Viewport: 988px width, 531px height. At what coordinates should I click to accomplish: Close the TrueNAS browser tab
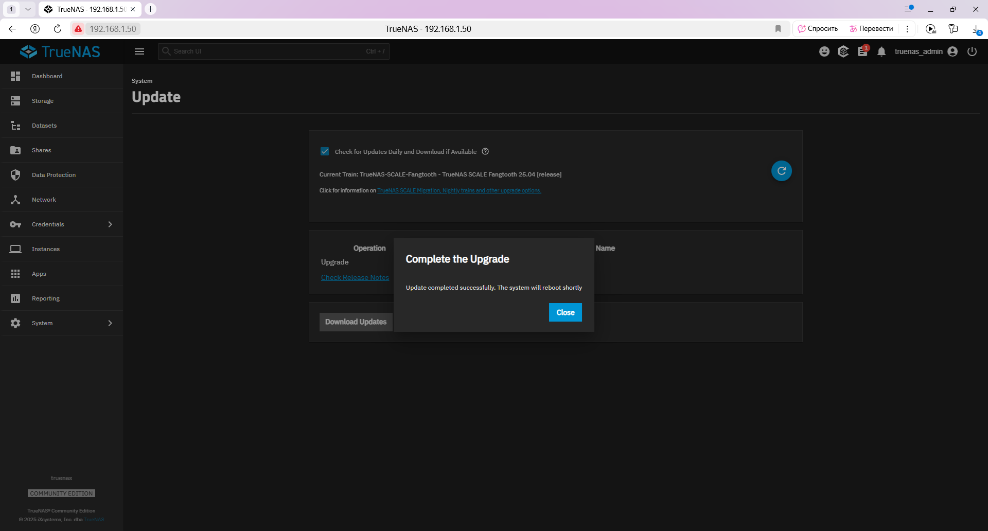(133, 9)
